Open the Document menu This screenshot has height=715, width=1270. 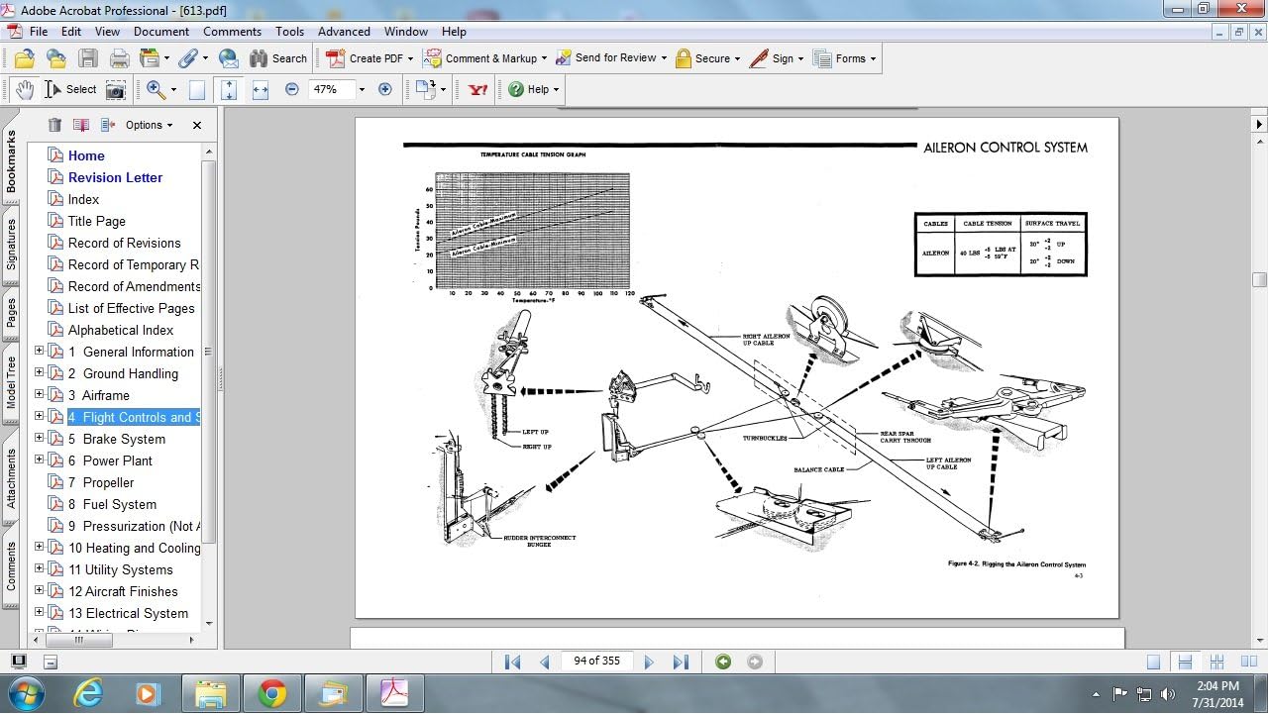(161, 32)
